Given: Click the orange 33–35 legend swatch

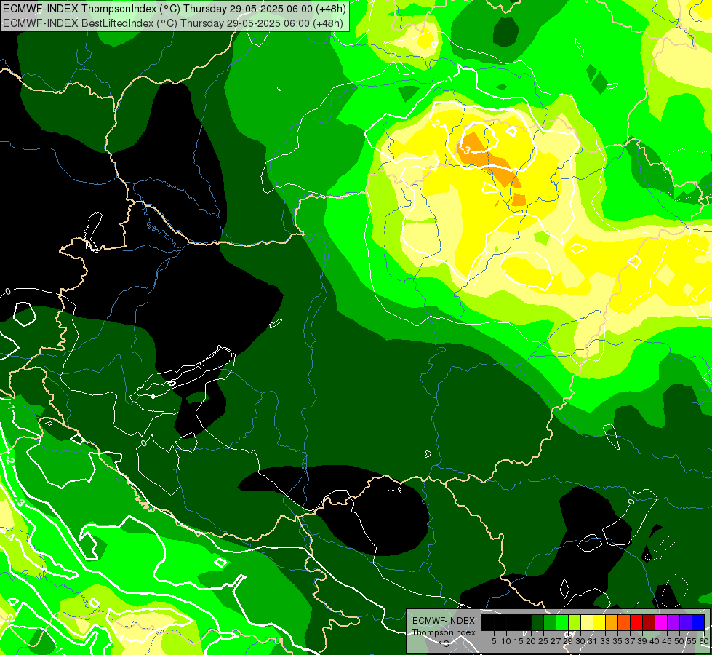Looking at the screenshot, I should click(611, 622).
